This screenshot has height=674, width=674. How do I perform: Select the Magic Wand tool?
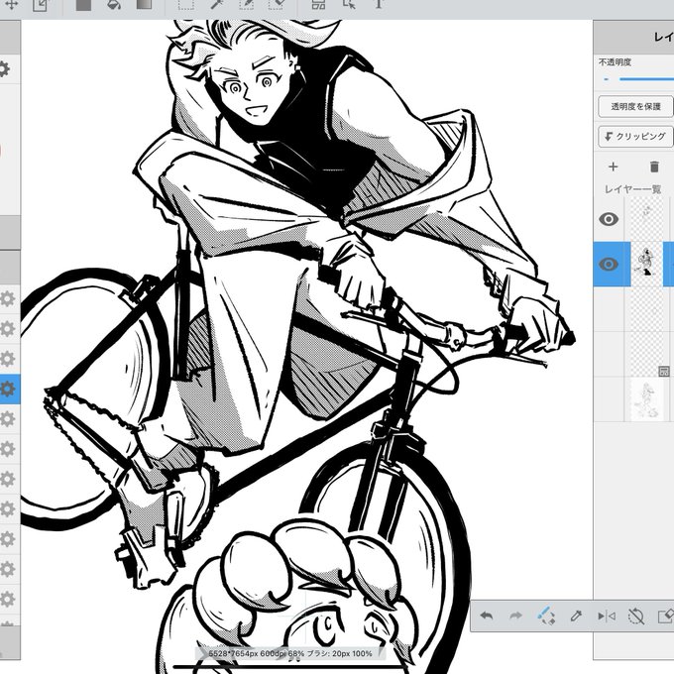point(216,4)
